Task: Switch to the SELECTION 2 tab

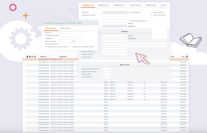Action: [x=66, y=29]
